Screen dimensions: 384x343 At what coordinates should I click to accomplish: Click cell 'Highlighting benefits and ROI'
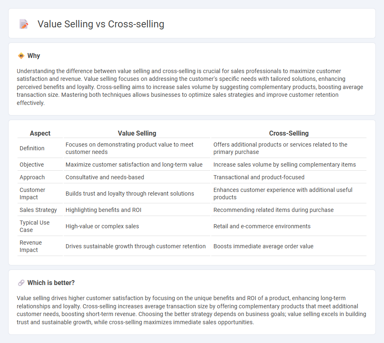coord(137,210)
